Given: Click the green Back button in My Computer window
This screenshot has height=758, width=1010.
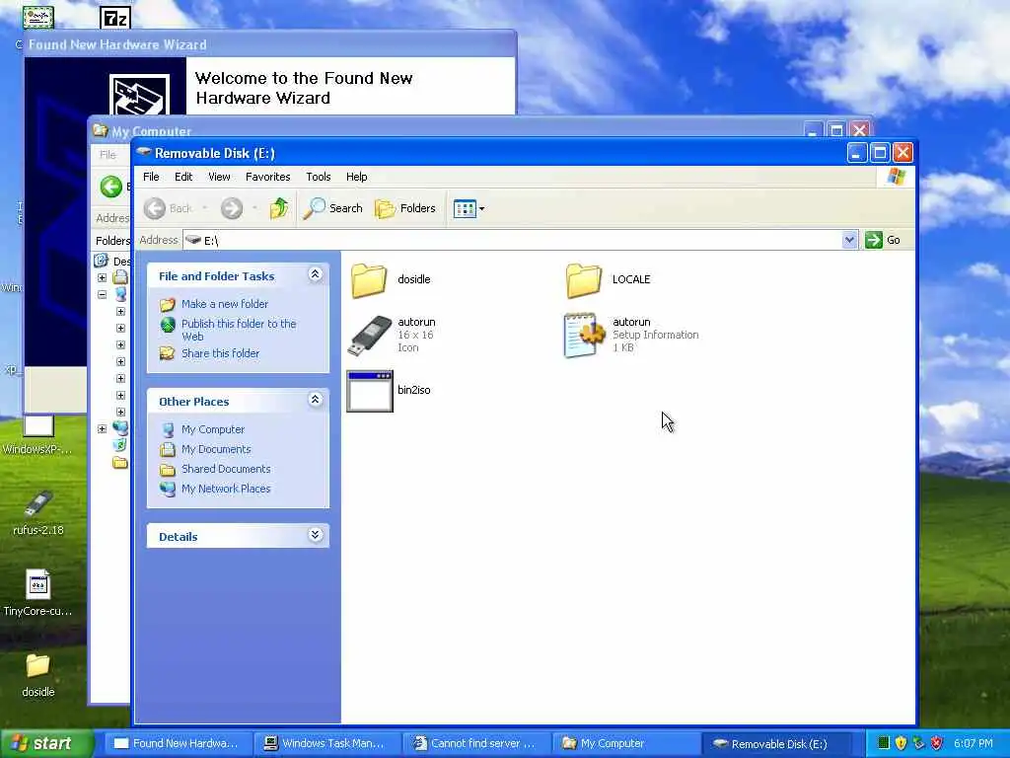Looking at the screenshot, I should pos(110,187).
